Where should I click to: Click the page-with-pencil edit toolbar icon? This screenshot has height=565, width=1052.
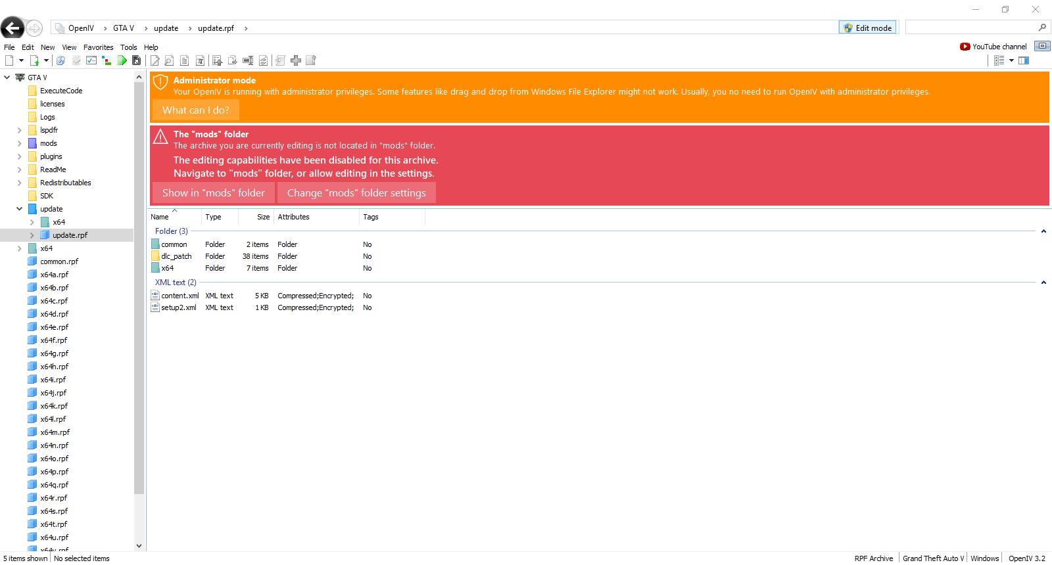(155, 60)
